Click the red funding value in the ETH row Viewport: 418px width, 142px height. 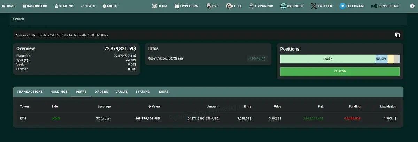[x=352, y=118]
